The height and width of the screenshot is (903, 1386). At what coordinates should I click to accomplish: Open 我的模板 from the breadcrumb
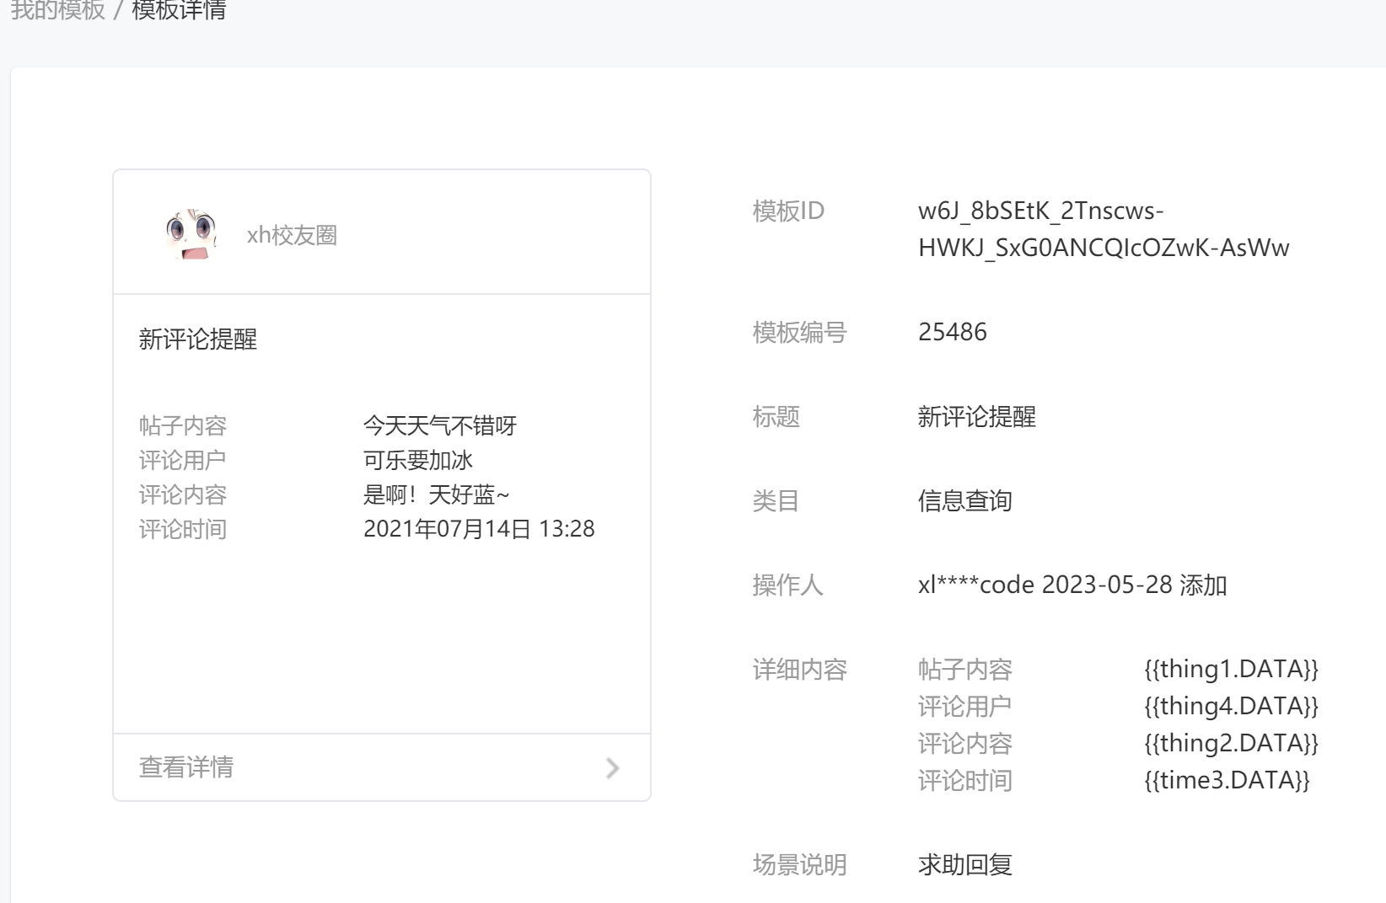pyautogui.click(x=56, y=11)
